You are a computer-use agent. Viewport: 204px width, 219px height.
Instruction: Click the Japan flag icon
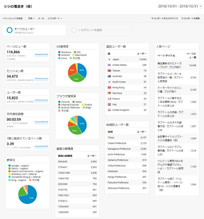109,59
